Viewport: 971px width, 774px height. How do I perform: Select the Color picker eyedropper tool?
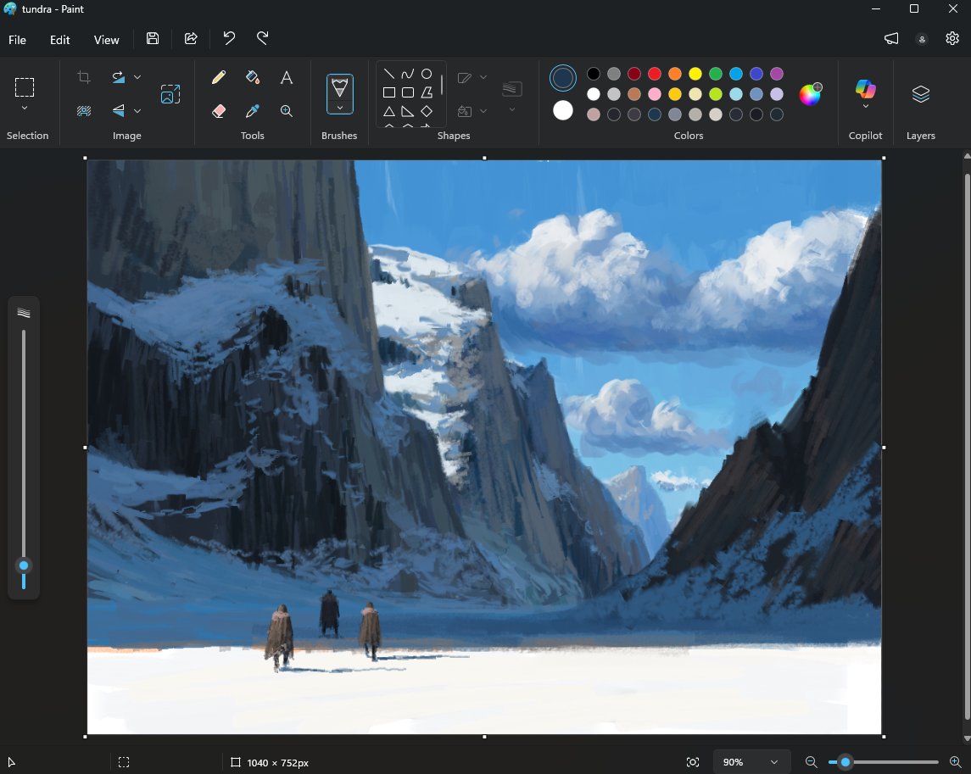252,111
